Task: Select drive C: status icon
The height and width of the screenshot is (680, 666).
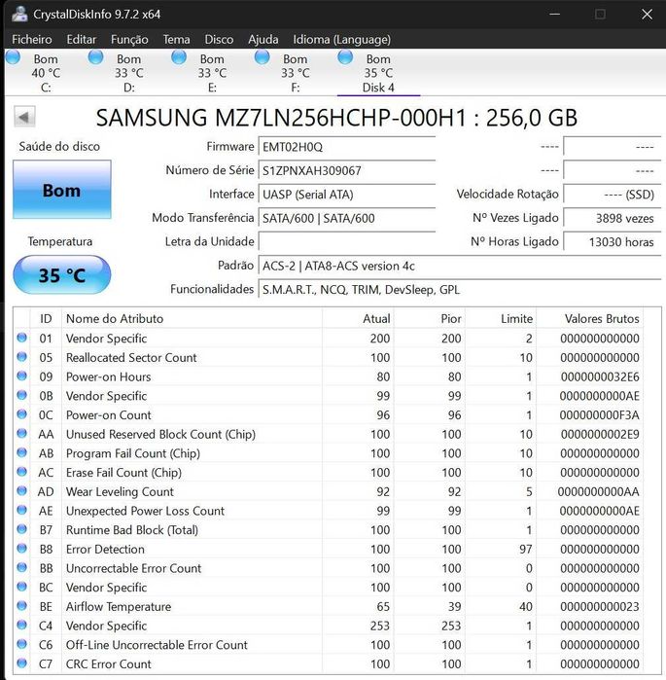Action: tap(13, 57)
